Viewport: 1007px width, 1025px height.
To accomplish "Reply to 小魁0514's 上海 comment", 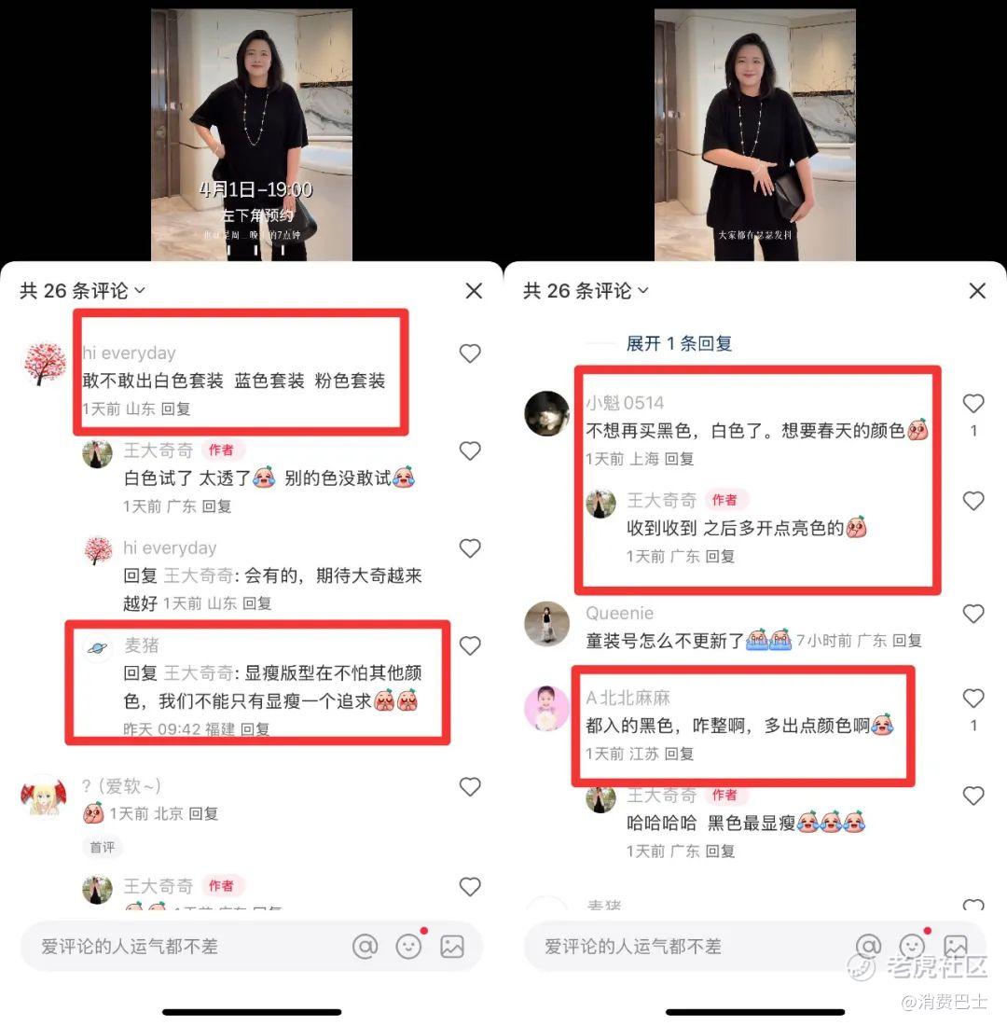I will coord(679,459).
